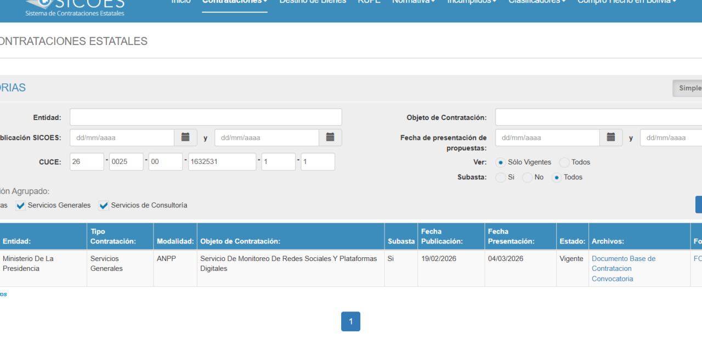The width and height of the screenshot is (702, 351).
Task: Open the Convocatoria file link
Action: 613,279
